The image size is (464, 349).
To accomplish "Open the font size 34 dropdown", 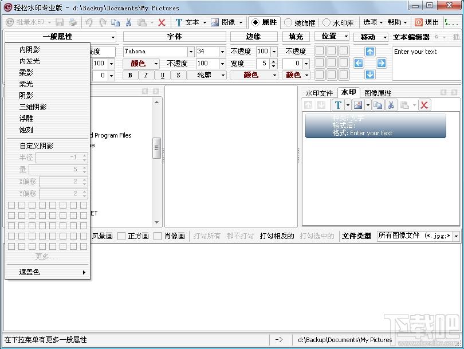I will pos(222,52).
